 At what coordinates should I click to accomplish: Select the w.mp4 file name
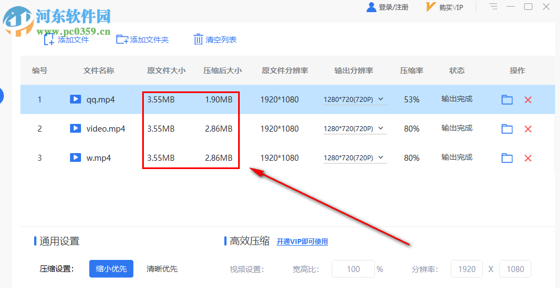click(99, 158)
